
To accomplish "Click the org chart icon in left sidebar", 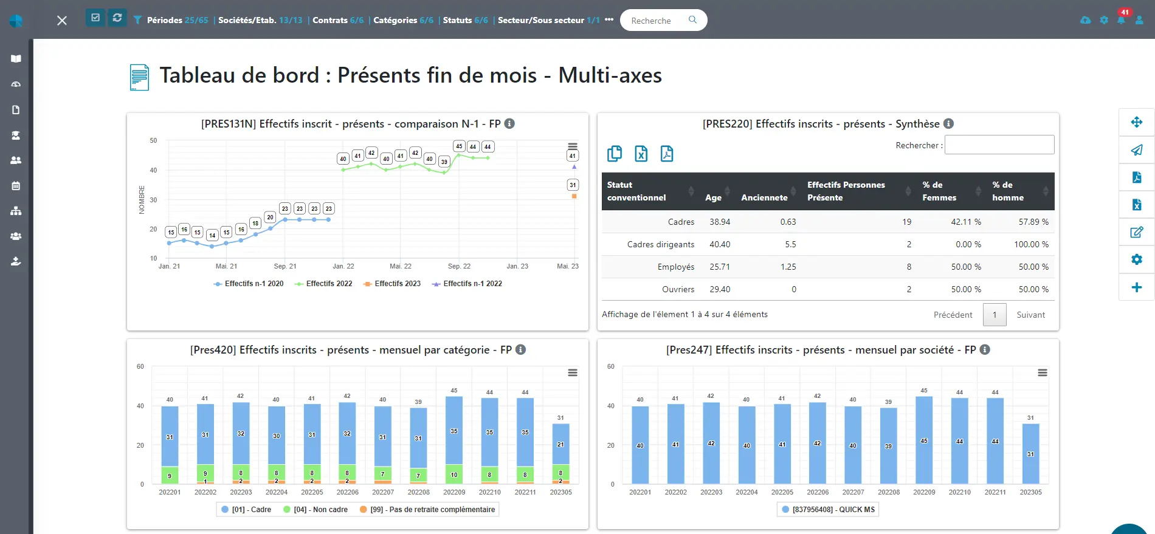I will tap(16, 211).
